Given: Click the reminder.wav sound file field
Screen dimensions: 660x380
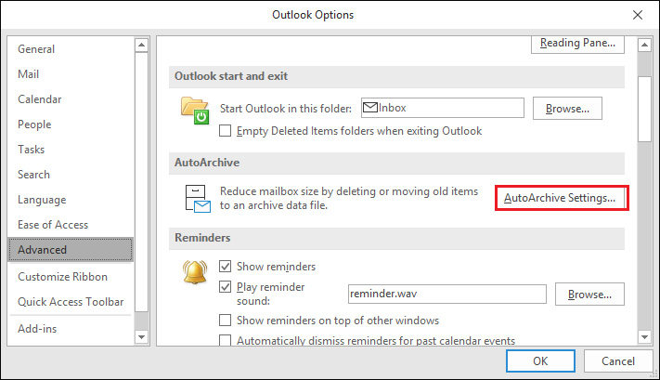Looking at the screenshot, I should (x=446, y=295).
